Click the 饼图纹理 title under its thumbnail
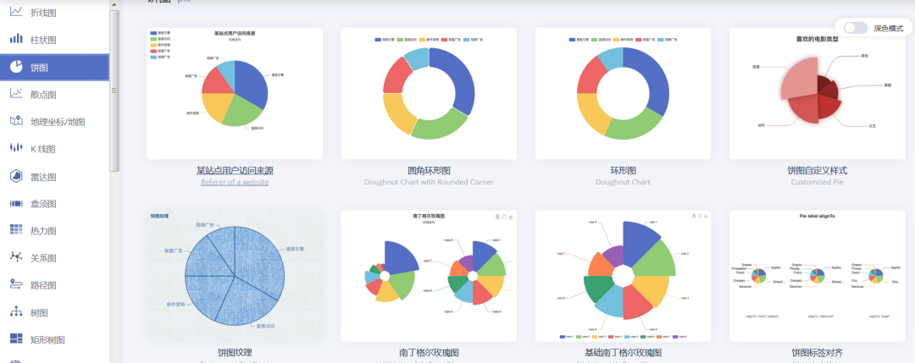The image size is (915, 363). point(235,353)
